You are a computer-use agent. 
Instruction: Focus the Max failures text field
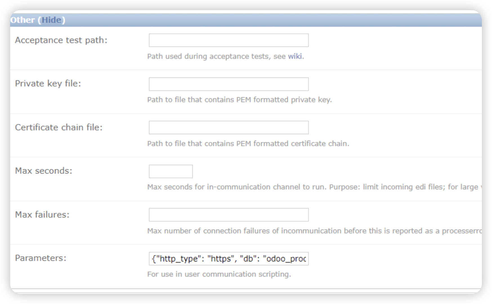(228, 215)
